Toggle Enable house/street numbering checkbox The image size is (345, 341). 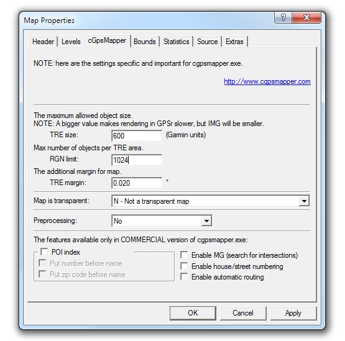pos(184,266)
